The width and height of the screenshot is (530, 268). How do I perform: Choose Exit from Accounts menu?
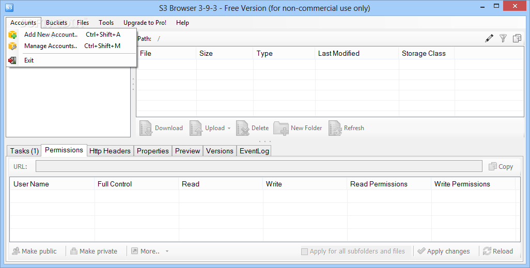pyautogui.click(x=72, y=60)
